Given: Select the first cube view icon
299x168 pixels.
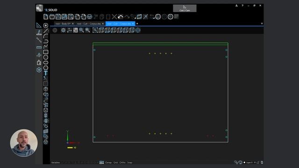Looking at the screenshot, I should click(101, 30).
